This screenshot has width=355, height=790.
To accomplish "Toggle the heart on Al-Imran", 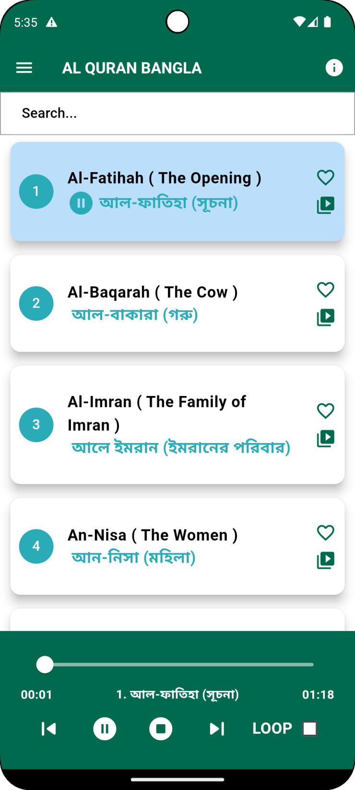I will [325, 410].
